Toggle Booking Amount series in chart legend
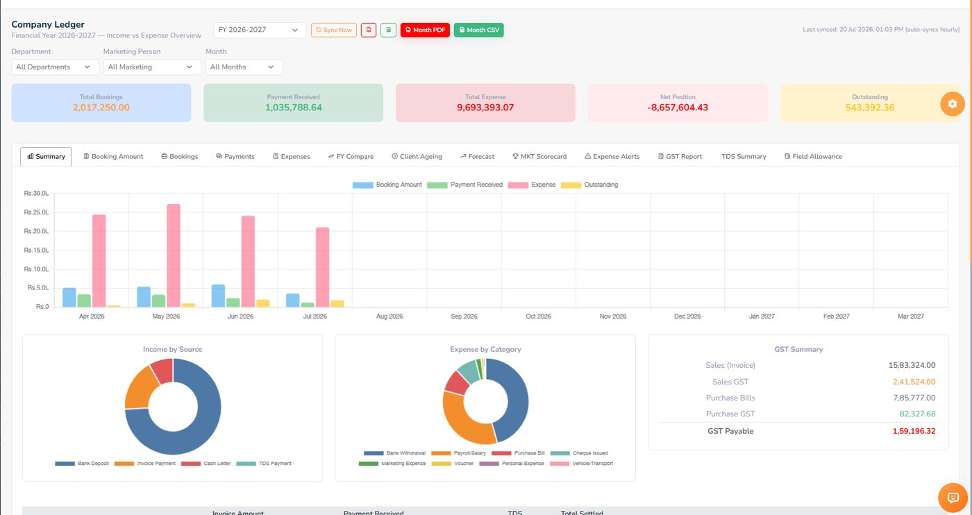Image resolution: width=972 pixels, height=515 pixels. (x=387, y=185)
